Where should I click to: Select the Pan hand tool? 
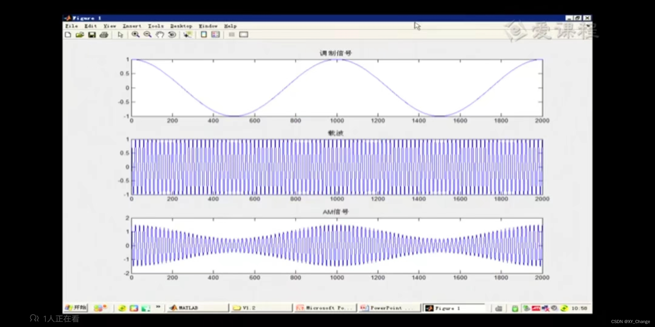coord(160,35)
